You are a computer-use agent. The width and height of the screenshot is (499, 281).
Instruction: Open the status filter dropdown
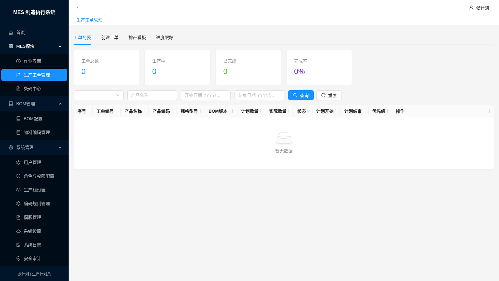tap(99, 95)
